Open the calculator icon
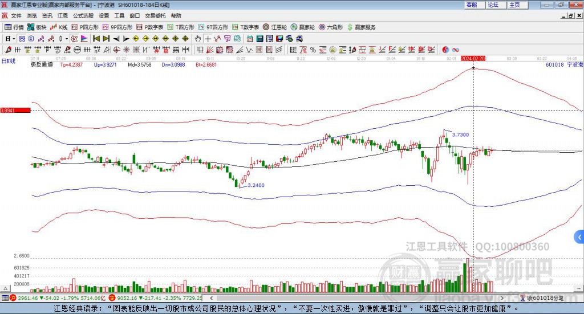This screenshot has width=584, height=314. pyautogui.click(x=259, y=39)
